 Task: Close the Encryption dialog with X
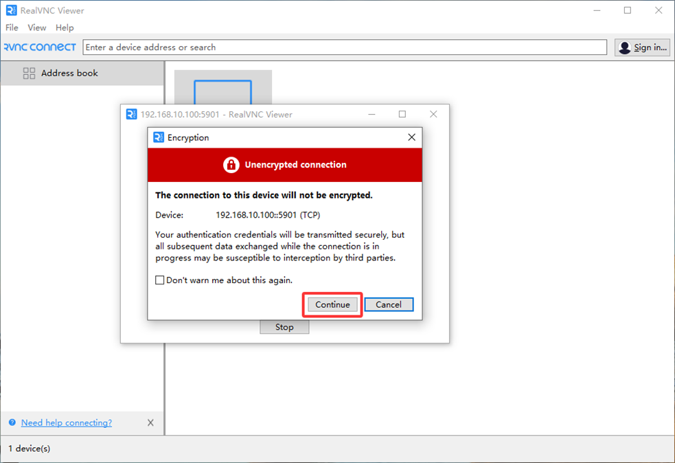pyautogui.click(x=411, y=137)
